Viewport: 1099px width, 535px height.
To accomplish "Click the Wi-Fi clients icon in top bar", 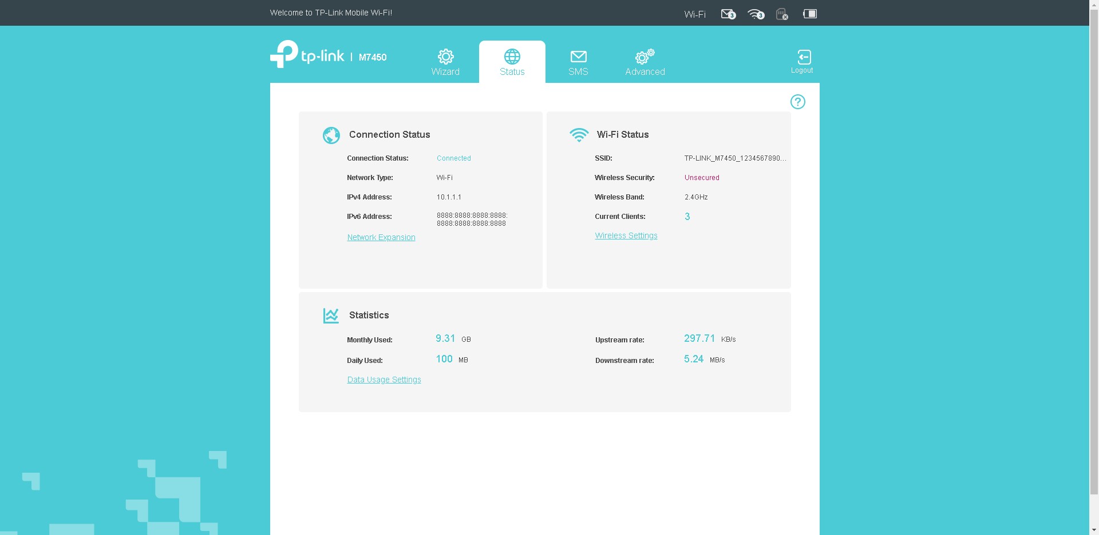I will [x=756, y=14].
